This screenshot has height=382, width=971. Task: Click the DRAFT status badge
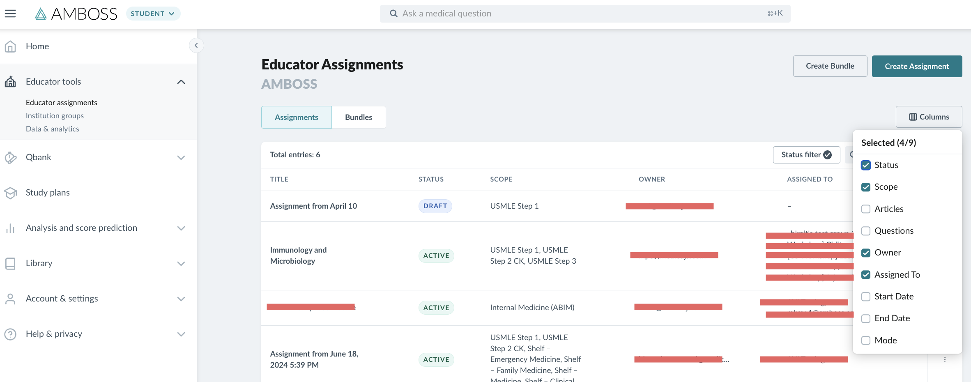(435, 206)
